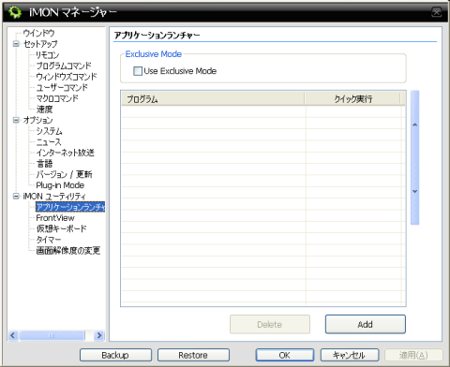Click the iMON gear logo icon
The height and width of the screenshot is (367, 450).
(15, 12)
